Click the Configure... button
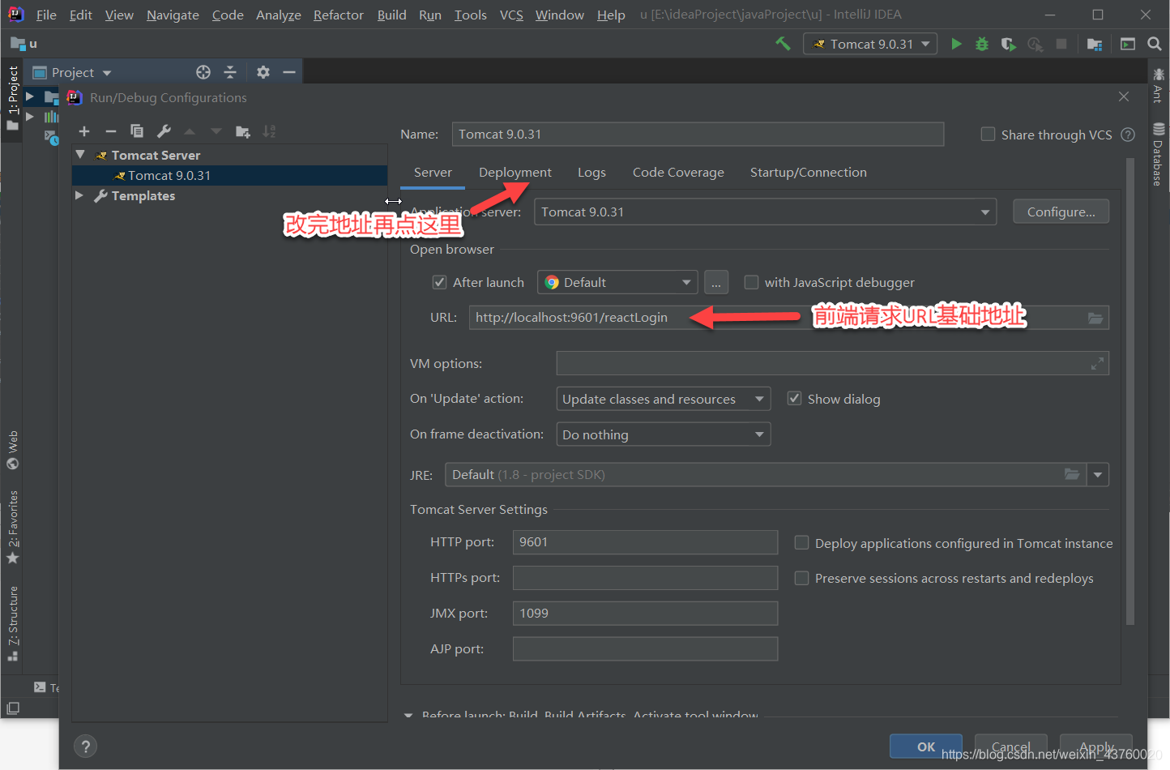The image size is (1170, 770). click(x=1061, y=212)
